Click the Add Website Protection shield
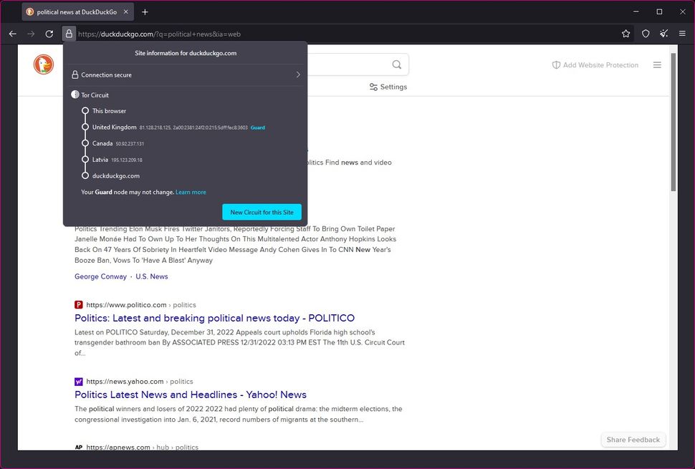The width and height of the screenshot is (695, 469). pyautogui.click(x=595, y=64)
